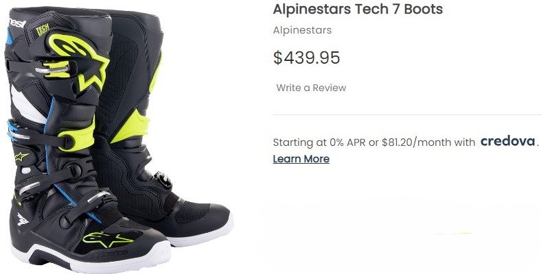Click the blue buckle tab on boot's left edge
Image resolution: width=541 pixels, height=274 pixels.
(12, 130)
